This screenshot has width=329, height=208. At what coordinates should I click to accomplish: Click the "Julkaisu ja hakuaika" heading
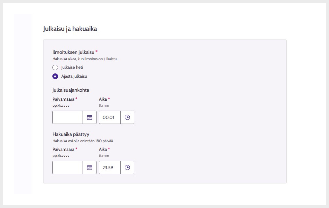click(70, 29)
